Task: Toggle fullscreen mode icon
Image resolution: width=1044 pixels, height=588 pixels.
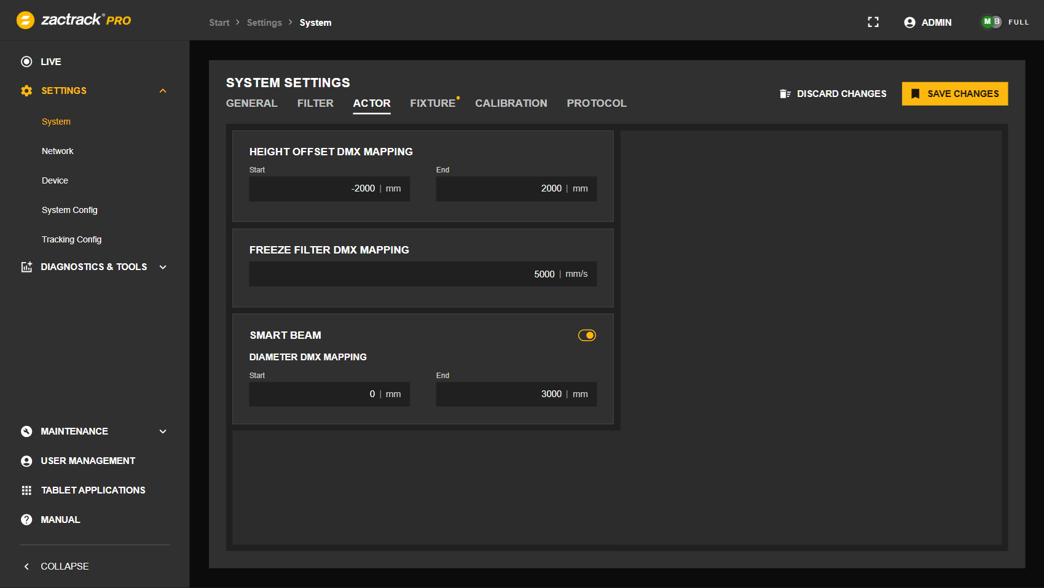Action: (873, 22)
